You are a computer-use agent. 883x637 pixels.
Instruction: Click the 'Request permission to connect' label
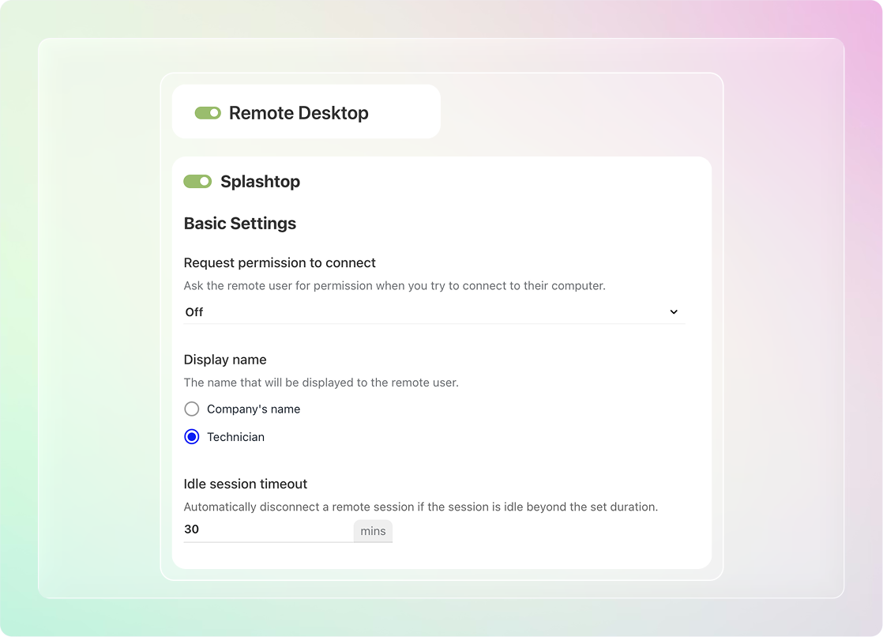[x=280, y=262]
